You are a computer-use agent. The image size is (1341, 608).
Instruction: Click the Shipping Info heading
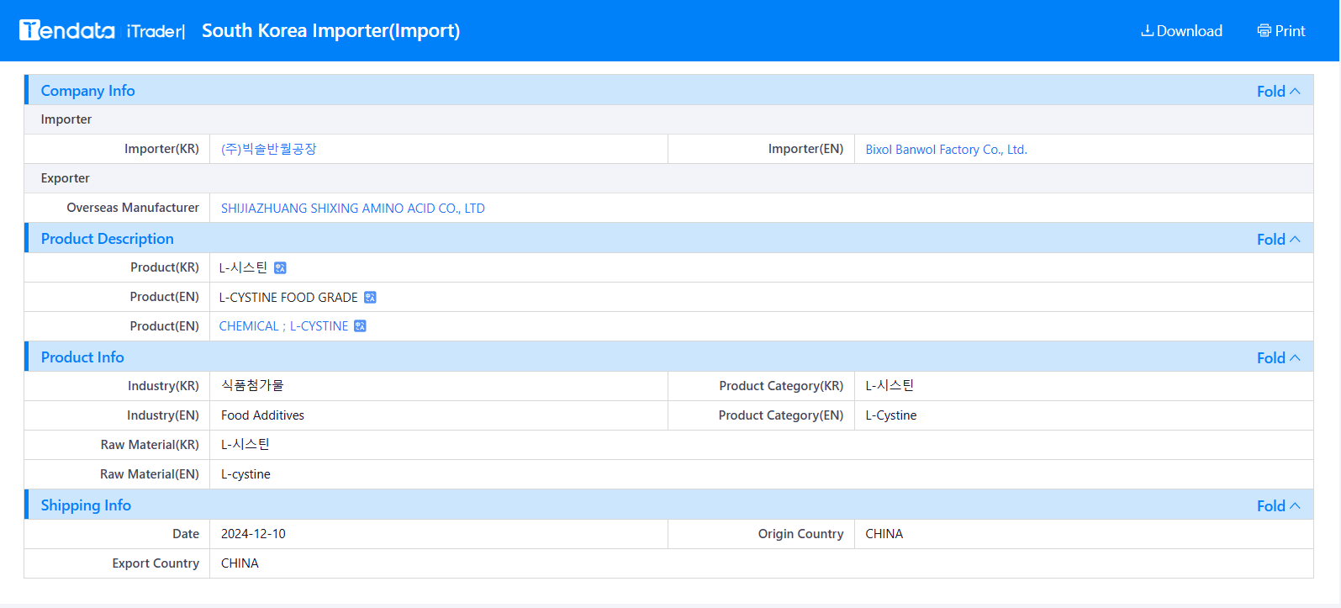pyautogui.click(x=86, y=505)
